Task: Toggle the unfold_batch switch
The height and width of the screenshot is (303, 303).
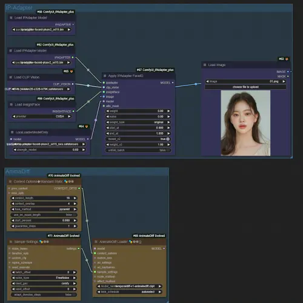Action: (x=138, y=150)
